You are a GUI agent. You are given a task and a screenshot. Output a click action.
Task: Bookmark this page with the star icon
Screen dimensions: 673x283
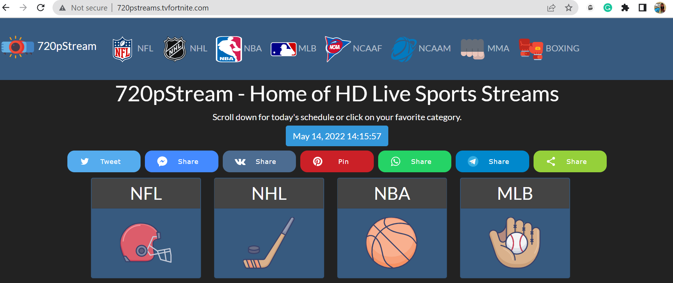[569, 8]
